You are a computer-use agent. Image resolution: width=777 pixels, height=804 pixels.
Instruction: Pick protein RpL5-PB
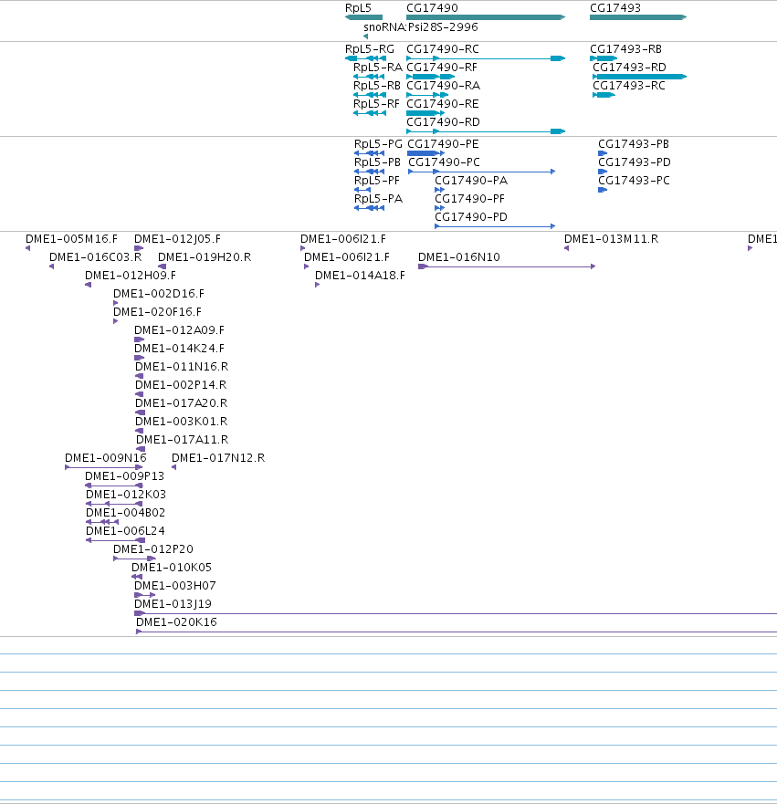[x=377, y=162]
